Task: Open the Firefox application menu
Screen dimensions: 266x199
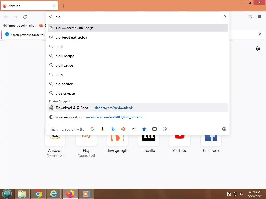Action: pyautogui.click(x=260, y=17)
